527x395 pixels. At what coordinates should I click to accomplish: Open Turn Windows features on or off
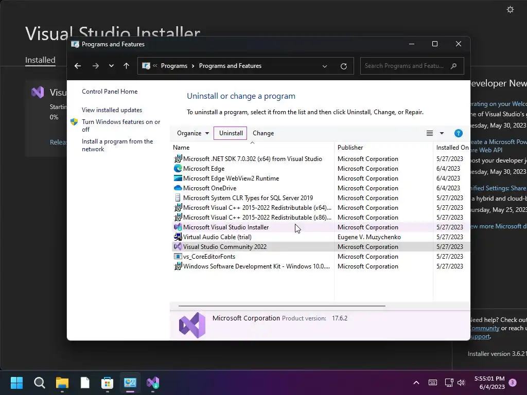[x=121, y=125]
